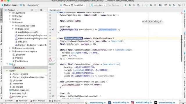Select Podfile.lock in the tree
186x104 pixels.
pos(22,61)
